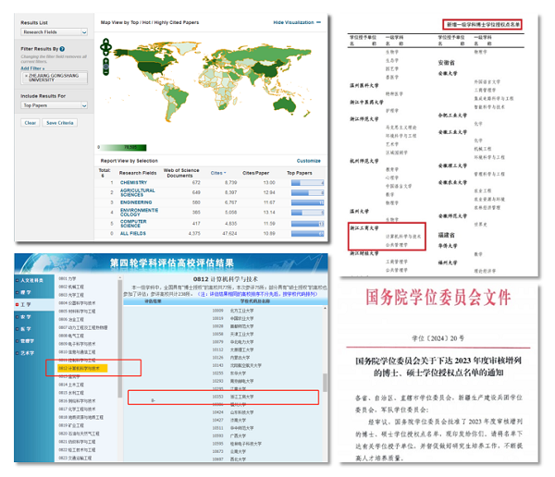The height and width of the screenshot is (477, 555).
Task: Open the Results List Research Fields dropdown
Action: (x=54, y=32)
